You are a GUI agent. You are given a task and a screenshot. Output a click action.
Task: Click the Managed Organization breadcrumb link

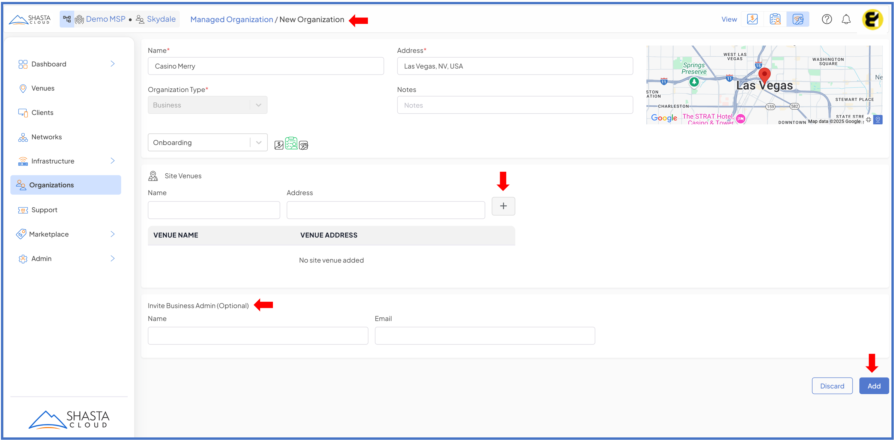(x=231, y=19)
